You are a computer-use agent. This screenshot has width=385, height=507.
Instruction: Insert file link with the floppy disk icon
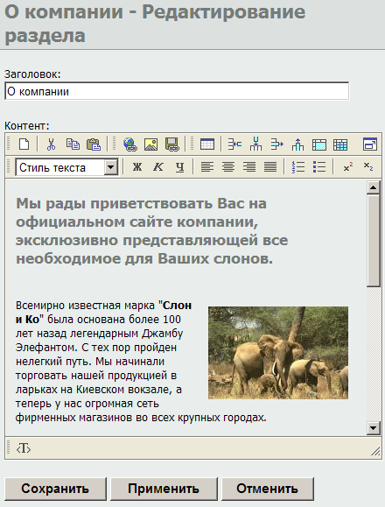172,144
